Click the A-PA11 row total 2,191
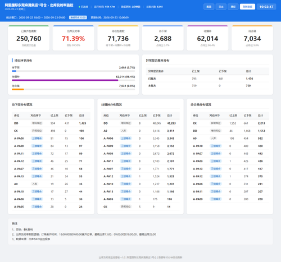This screenshot has height=262, width=281. pos(171,161)
